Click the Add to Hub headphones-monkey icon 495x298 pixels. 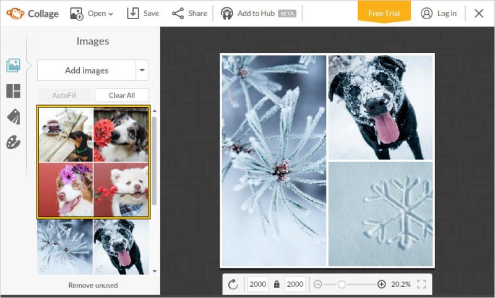tap(226, 14)
